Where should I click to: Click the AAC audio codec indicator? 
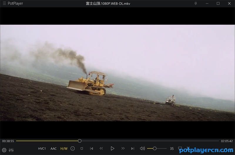pyautogui.click(x=53, y=149)
